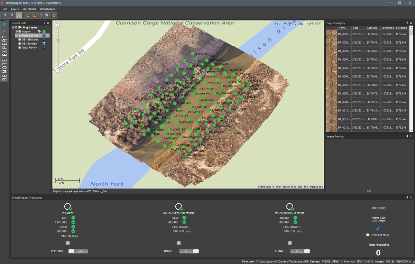Image resolution: width=415 pixels, height=264 pixels.
Task: Run the Preview processing play button
Action: [x=67, y=243]
